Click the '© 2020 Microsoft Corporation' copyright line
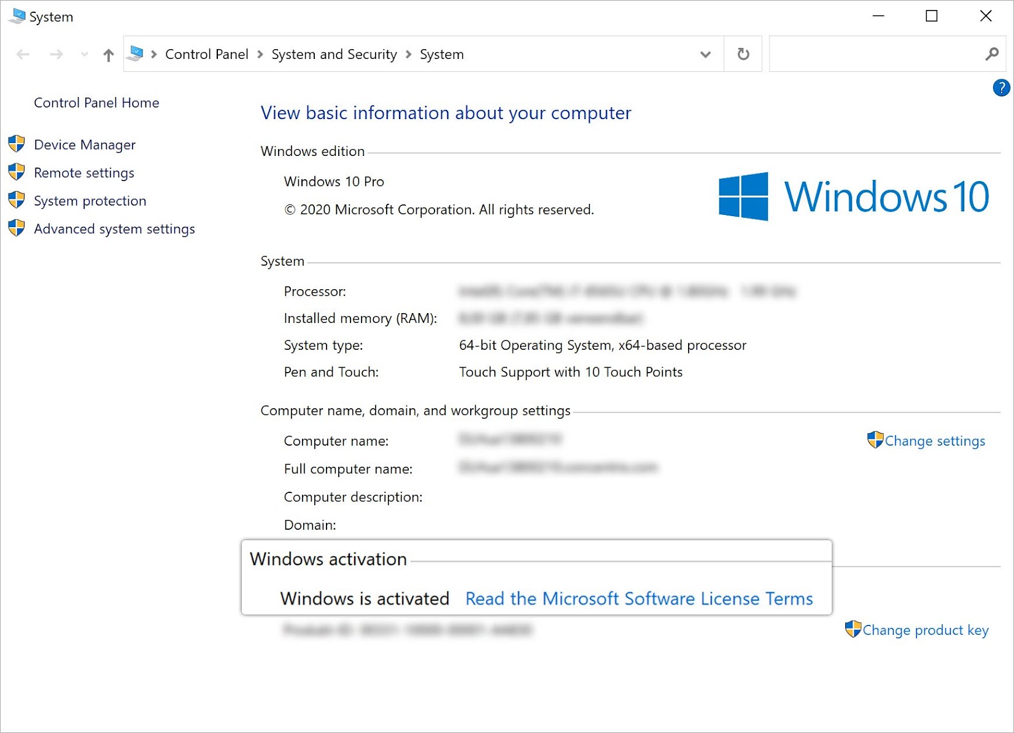 439,209
